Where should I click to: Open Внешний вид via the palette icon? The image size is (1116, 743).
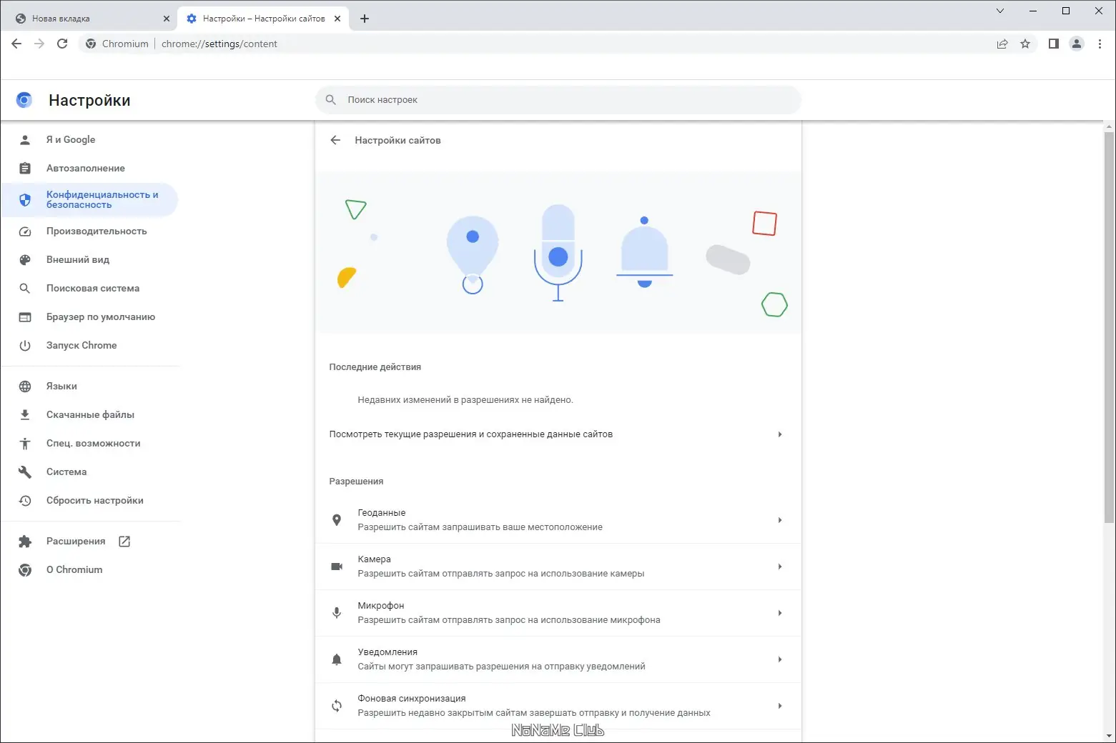(25, 259)
